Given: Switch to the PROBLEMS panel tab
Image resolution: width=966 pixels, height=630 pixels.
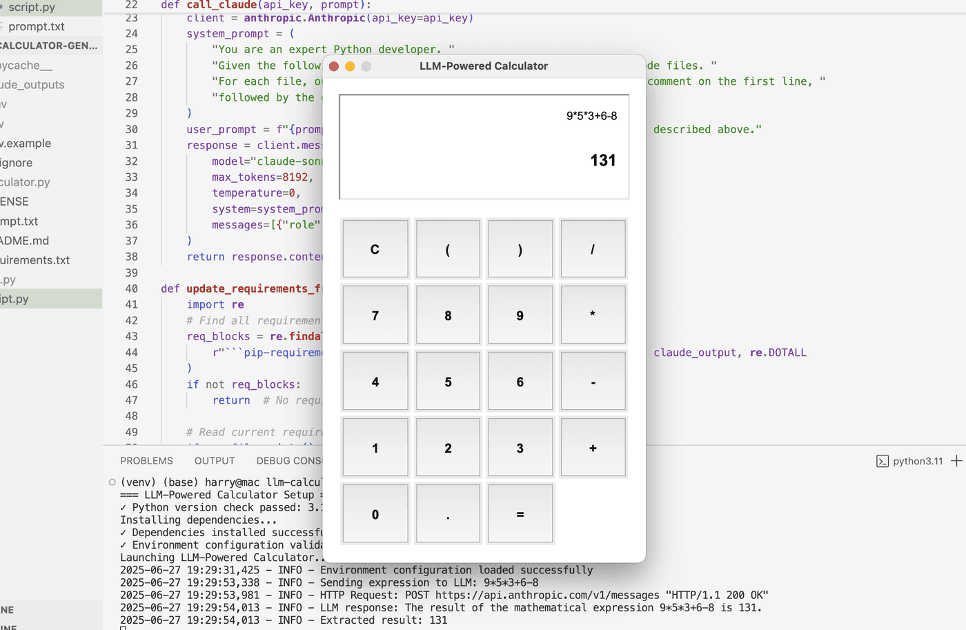Looking at the screenshot, I should 146,461.
